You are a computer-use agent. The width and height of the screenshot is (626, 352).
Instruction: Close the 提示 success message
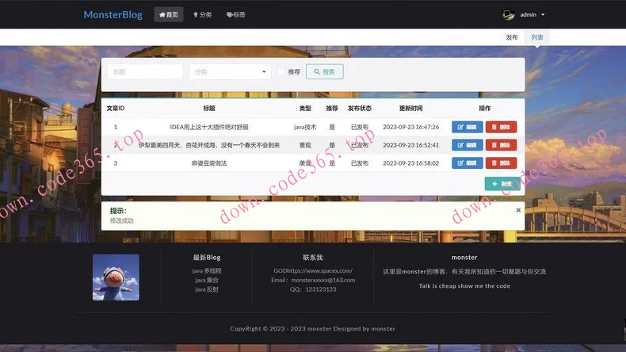518,210
